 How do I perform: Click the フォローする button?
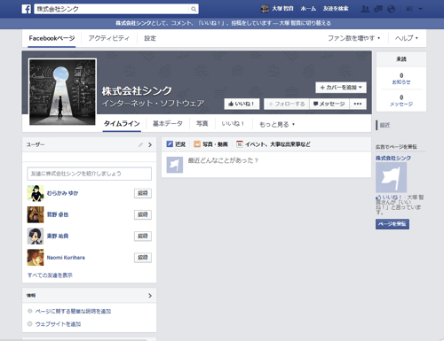coord(287,104)
